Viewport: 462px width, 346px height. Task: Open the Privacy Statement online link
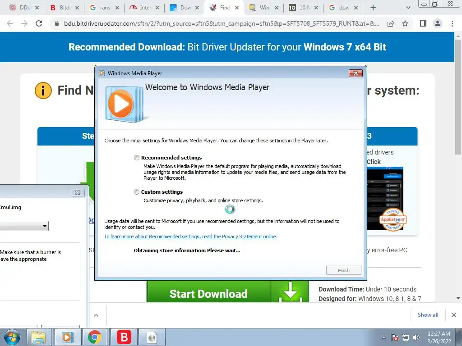pos(191,237)
